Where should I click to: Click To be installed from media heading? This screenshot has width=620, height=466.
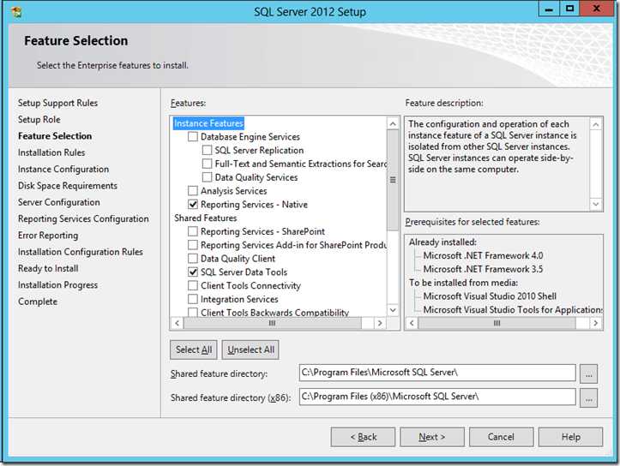(x=463, y=283)
